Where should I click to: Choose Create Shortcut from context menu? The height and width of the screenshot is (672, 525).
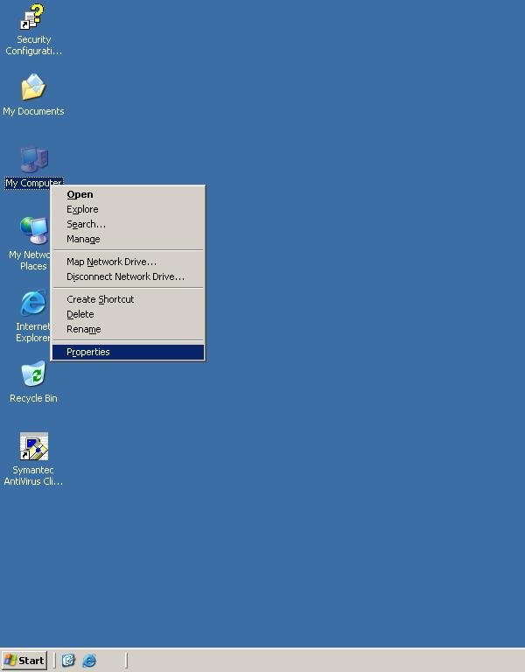[x=128, y=299]
